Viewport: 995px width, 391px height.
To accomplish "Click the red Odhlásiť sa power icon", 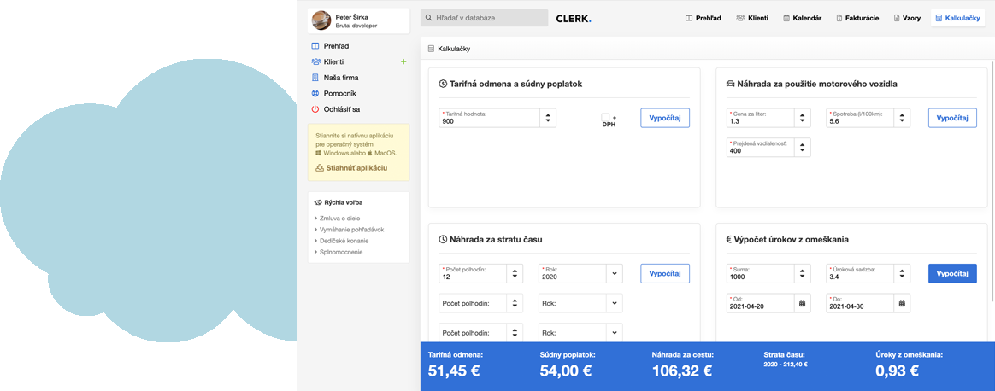I will (315, 109).
